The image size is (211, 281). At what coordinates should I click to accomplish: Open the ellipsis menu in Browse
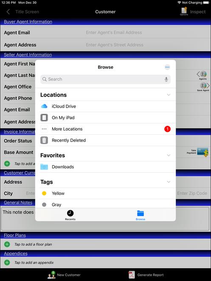click(167, 67)
